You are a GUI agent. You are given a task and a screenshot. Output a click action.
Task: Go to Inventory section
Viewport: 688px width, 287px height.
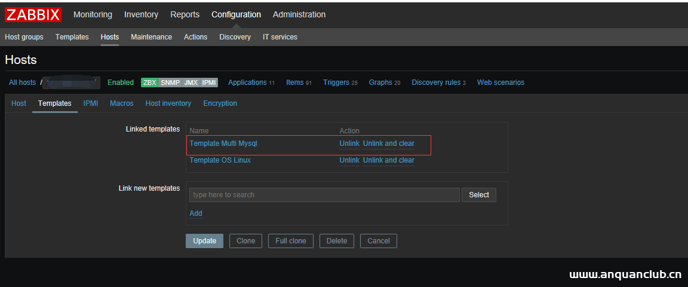tap(141, 14)
